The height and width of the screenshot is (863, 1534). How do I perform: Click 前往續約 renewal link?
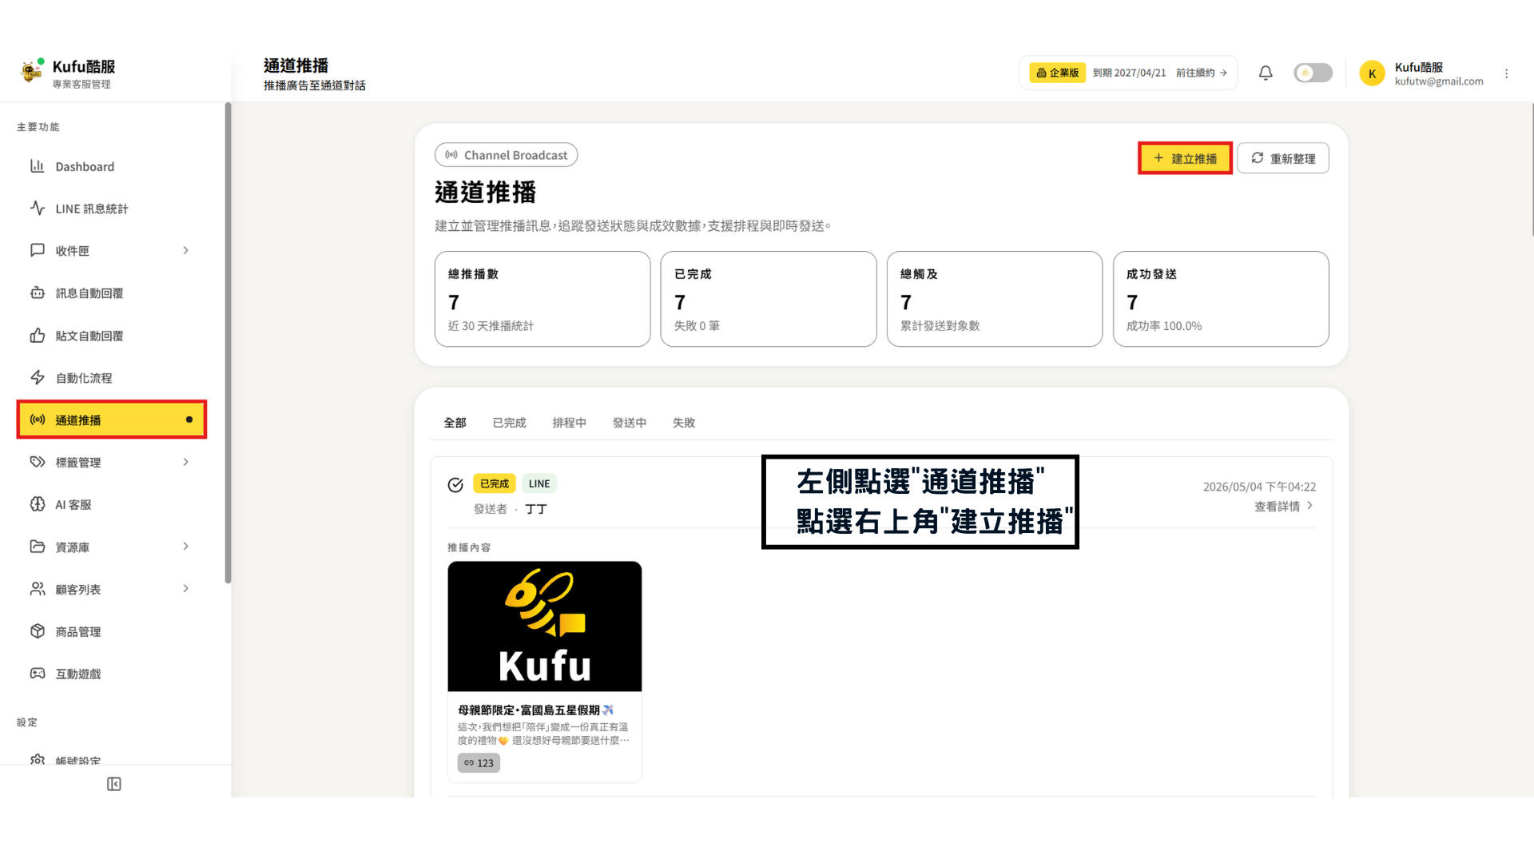[1201, 73]
